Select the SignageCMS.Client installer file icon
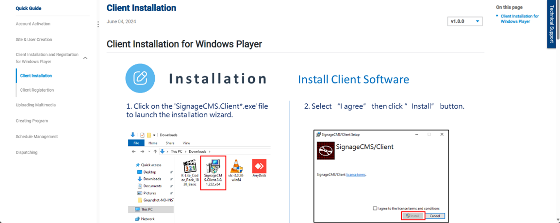Screen dimensions: 560x223 point(213,168)
